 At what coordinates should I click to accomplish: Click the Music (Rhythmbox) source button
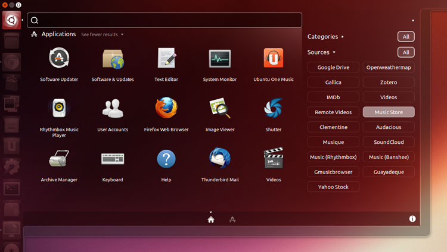(333, 157)
